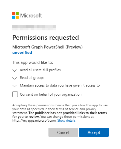Expand chevron for Maintain access to data

(15, 86)
